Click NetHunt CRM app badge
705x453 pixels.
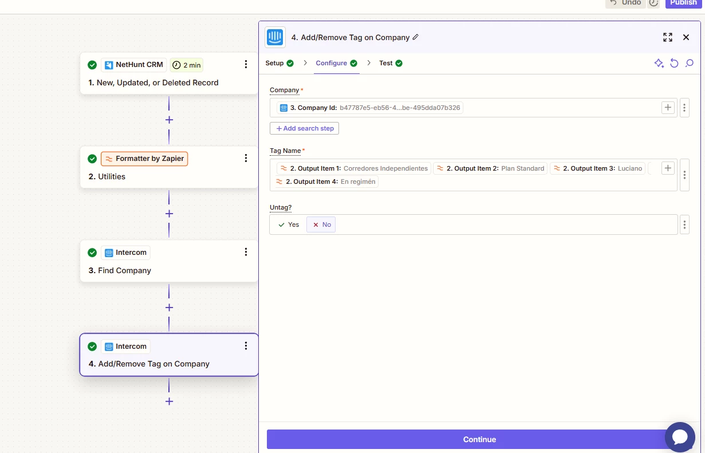(134, 65)
